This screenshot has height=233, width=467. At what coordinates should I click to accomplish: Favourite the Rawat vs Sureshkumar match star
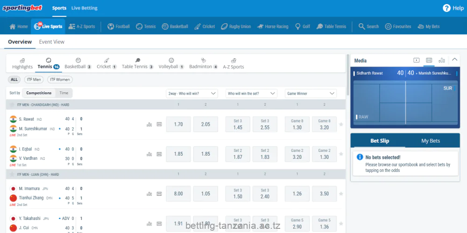(341, 124)
